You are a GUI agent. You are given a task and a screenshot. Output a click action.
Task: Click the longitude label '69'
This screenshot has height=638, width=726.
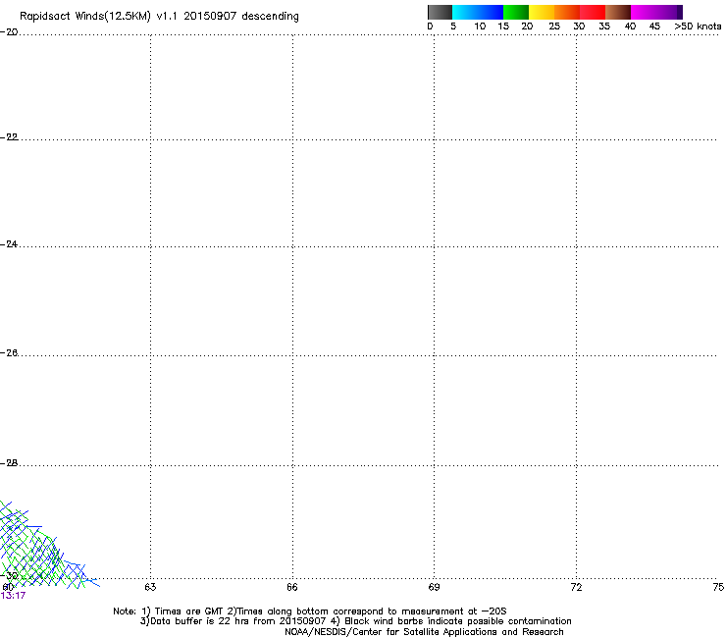[x=434, y=587]
